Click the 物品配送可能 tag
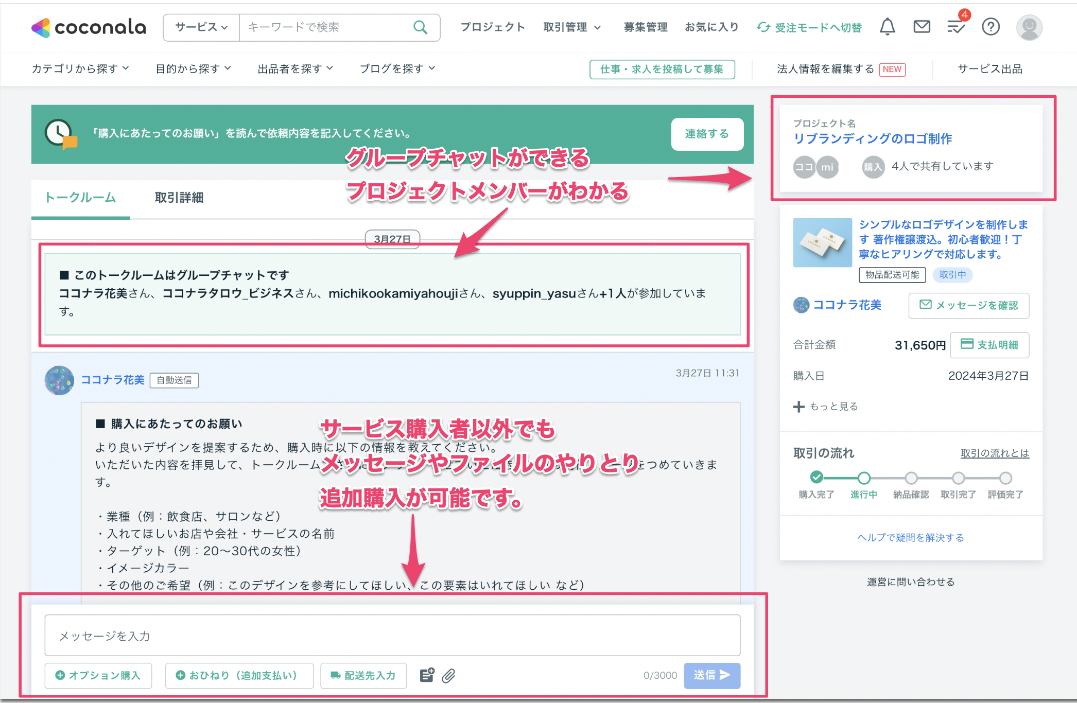The height and width of the screenshot is (703, 1077). tap(892, 275)
